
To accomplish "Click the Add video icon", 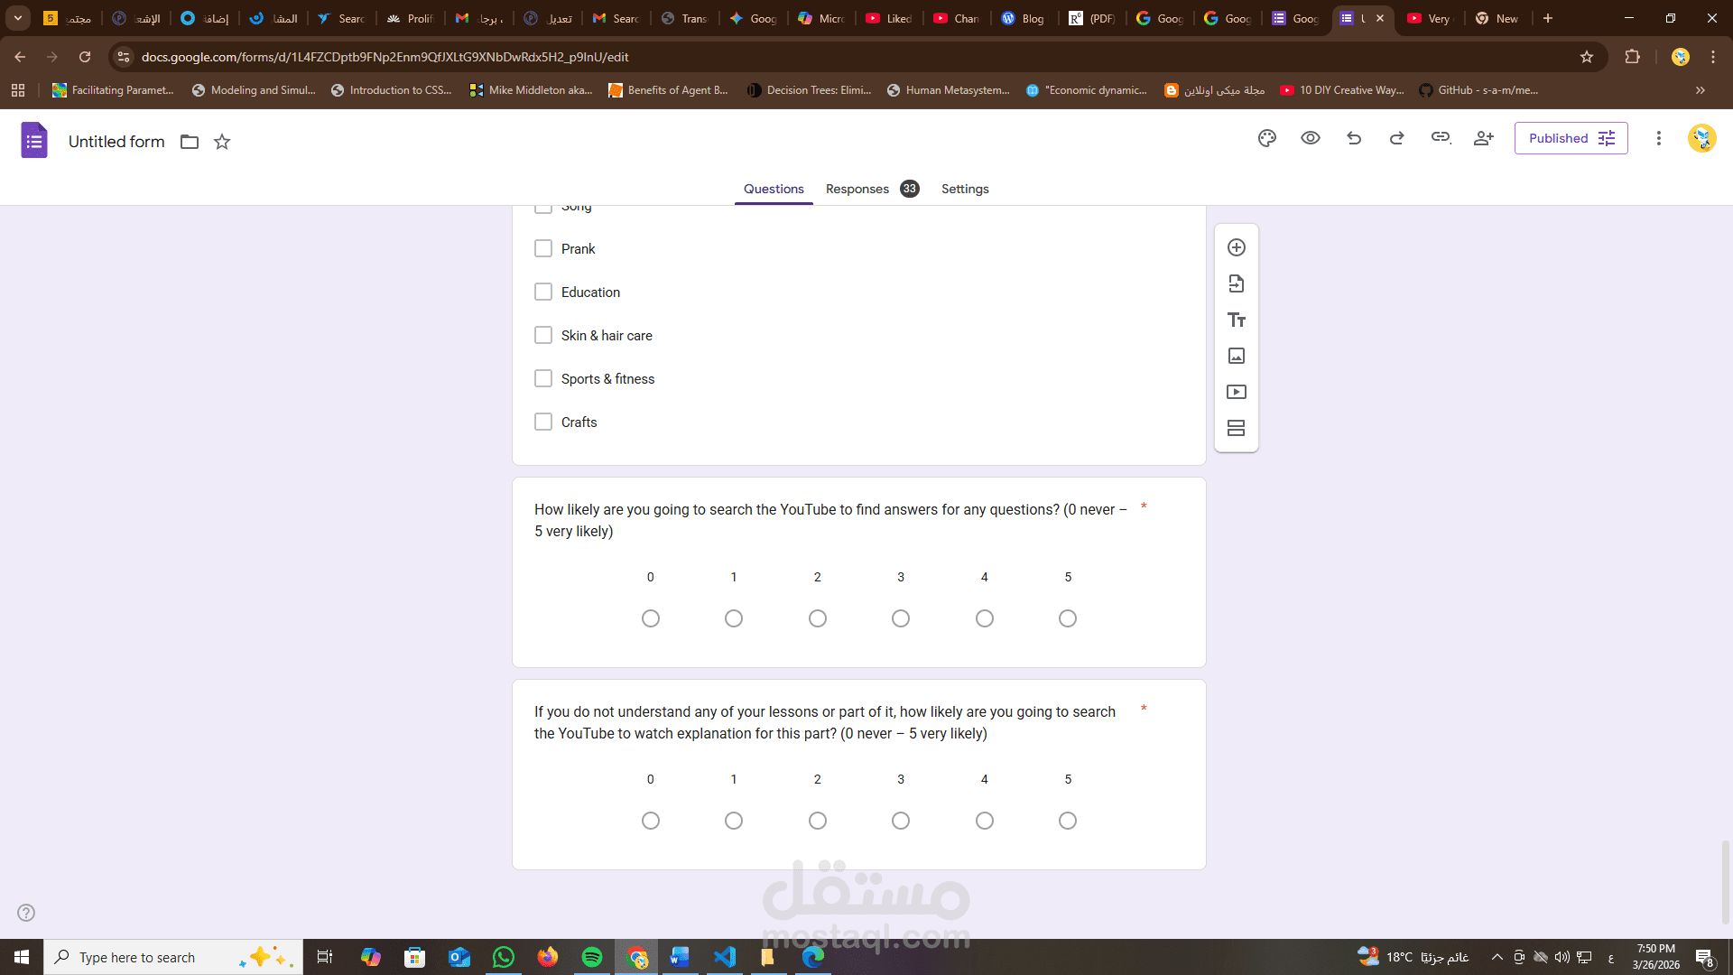I will coord(1237,392).
